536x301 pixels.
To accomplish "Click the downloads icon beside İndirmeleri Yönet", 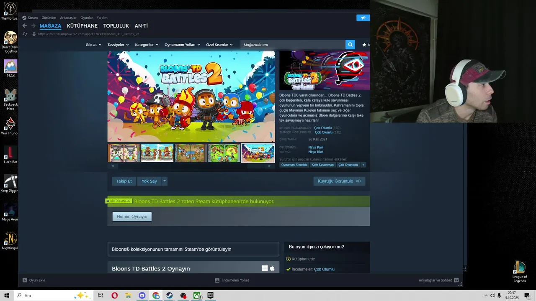I will (217, 280).
